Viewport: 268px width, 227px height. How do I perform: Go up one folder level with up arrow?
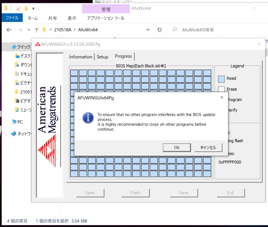[x=37, y=30]
